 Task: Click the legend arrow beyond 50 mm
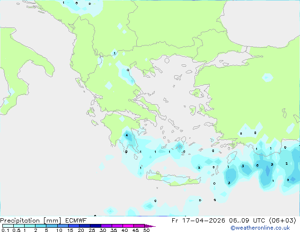pyautogui.click(x=150, y=226)
